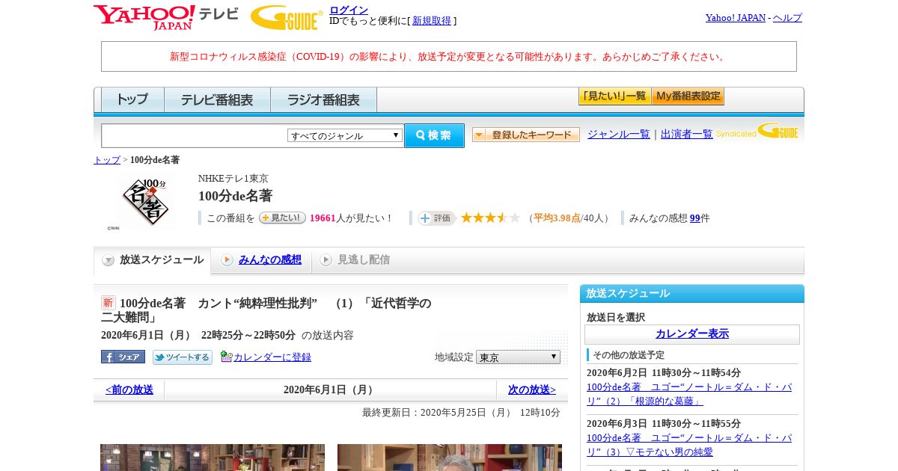Screen dimensions: 898x471
Task: Open the カレンダー表示 link
Action: pyautogui.click(x=692, y=333)
